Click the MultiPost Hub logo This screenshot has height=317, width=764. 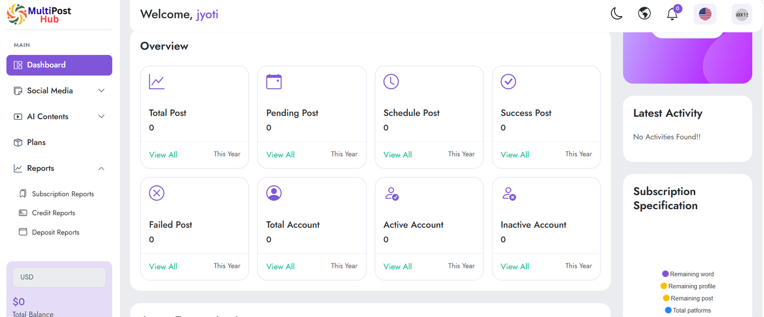[x=39, y=14]
